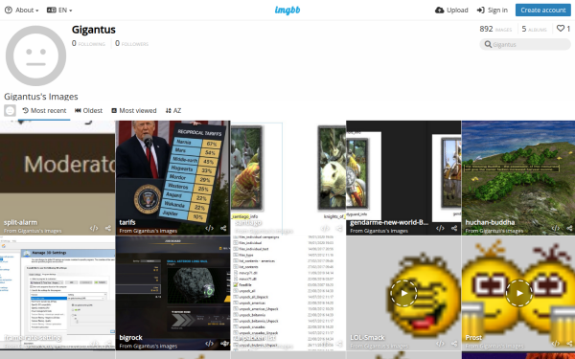575x359 pixels.
Task: Focus the Gigantus search field
Action: pos(525,44)
